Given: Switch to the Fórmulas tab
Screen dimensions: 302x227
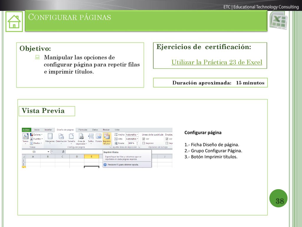Looking at the screenshot, I should tap(83, 130).
